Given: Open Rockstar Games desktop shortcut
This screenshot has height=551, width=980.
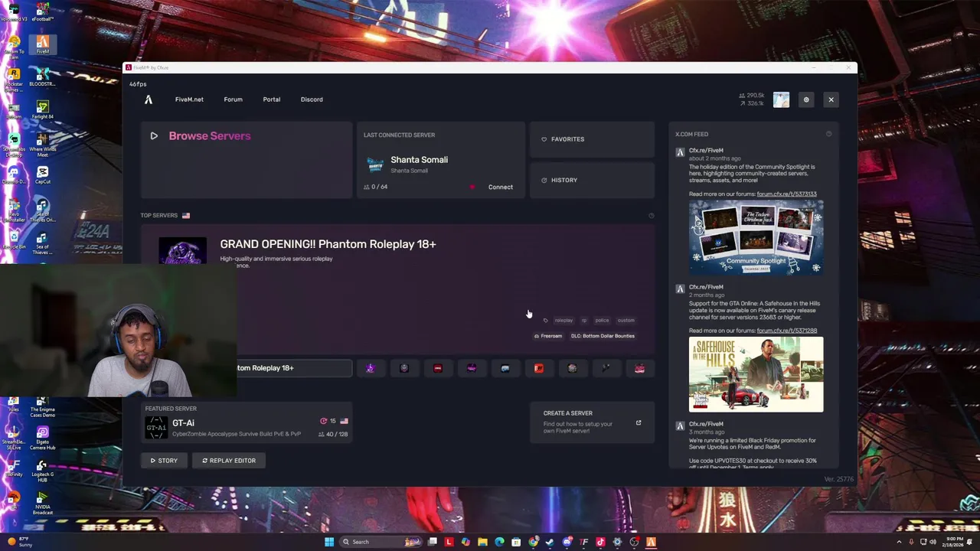Looking at the screenshot, I should (13, 79).
